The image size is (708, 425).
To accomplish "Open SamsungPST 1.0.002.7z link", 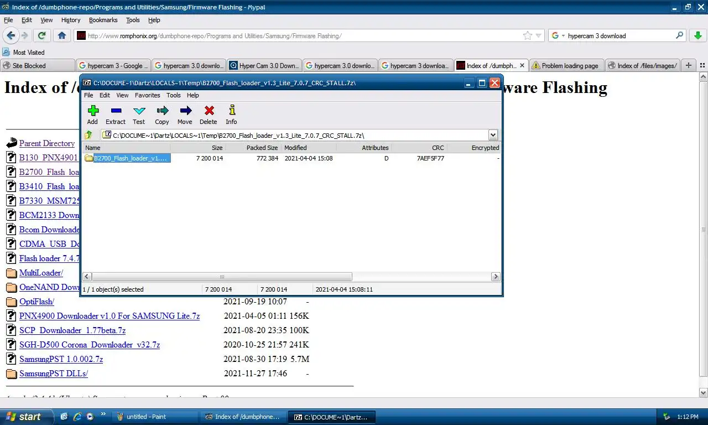I will point(61,359).
